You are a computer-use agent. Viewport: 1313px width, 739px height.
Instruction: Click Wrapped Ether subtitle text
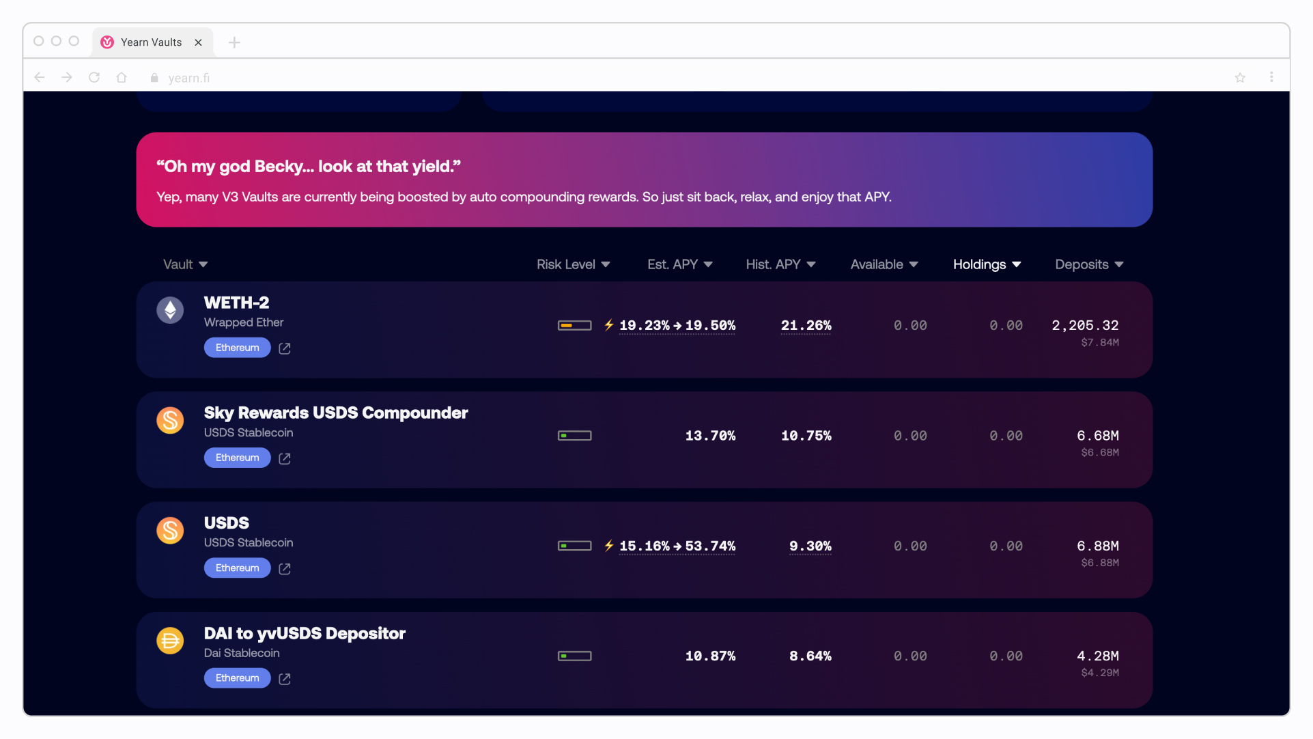tap(244, 322)
